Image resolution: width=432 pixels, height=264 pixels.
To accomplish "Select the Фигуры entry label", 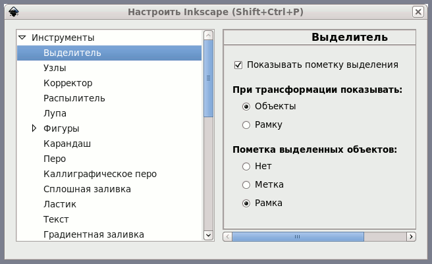I will [61, 128].
